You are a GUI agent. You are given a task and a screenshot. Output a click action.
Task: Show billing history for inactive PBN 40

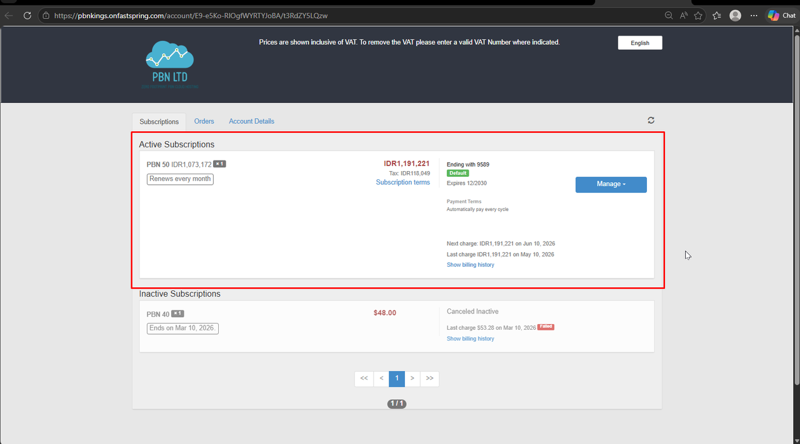coord(470,338)
